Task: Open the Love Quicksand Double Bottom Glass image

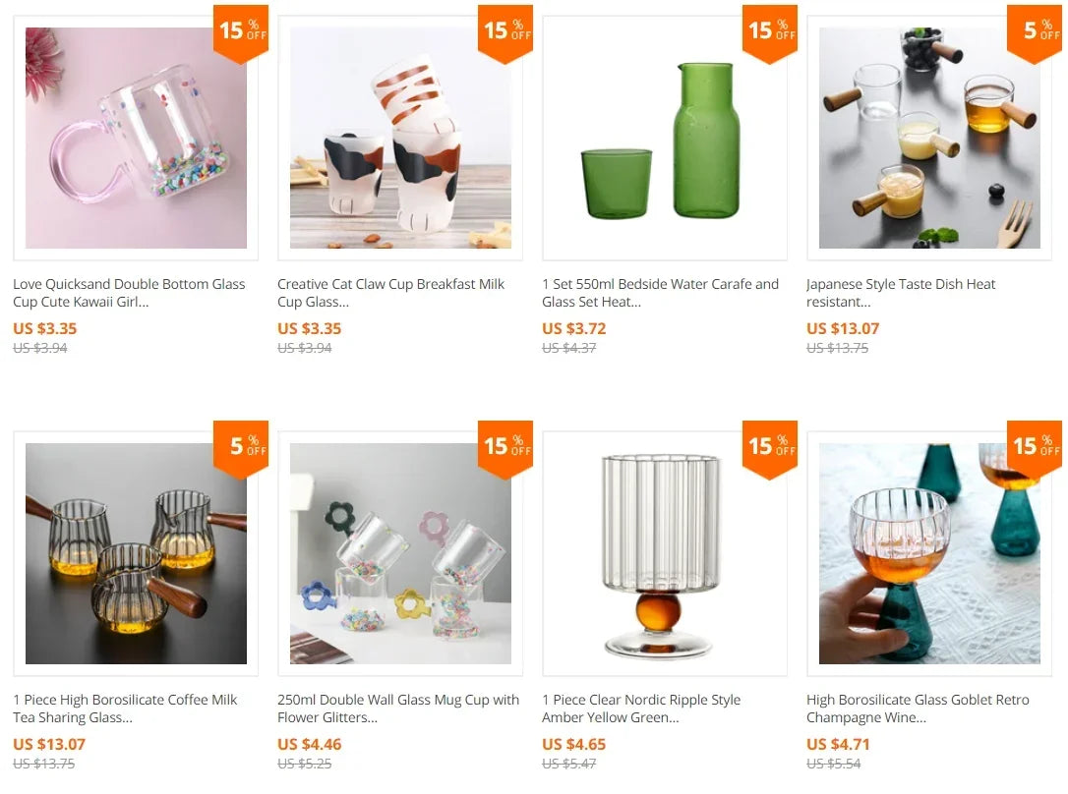Action: tap(136, 138)
